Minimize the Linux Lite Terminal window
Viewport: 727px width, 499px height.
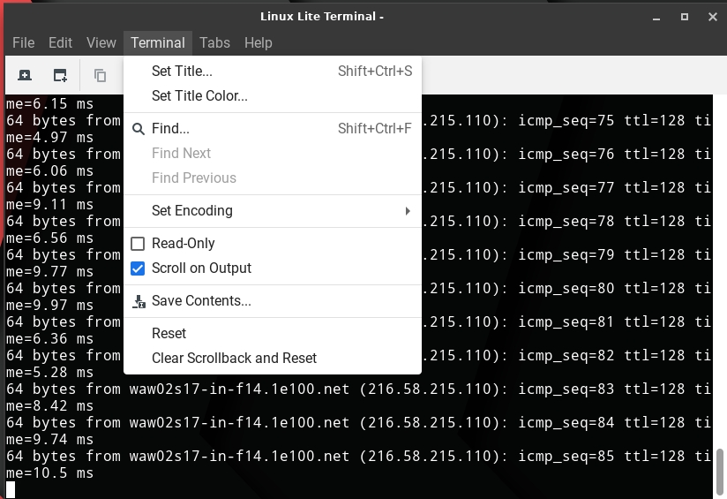pyautogui.click(x=656, y=17)
